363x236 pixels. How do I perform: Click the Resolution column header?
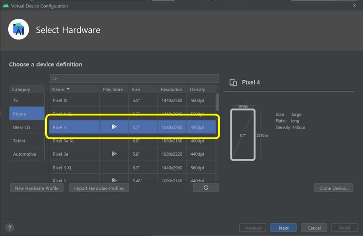pyautogui.click(x=173, y=89)
